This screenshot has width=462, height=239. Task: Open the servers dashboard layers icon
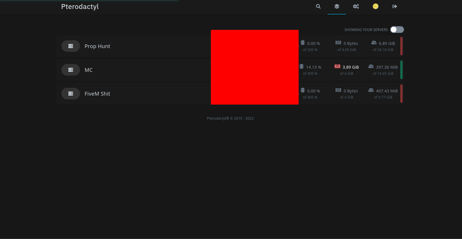(337, 6)
